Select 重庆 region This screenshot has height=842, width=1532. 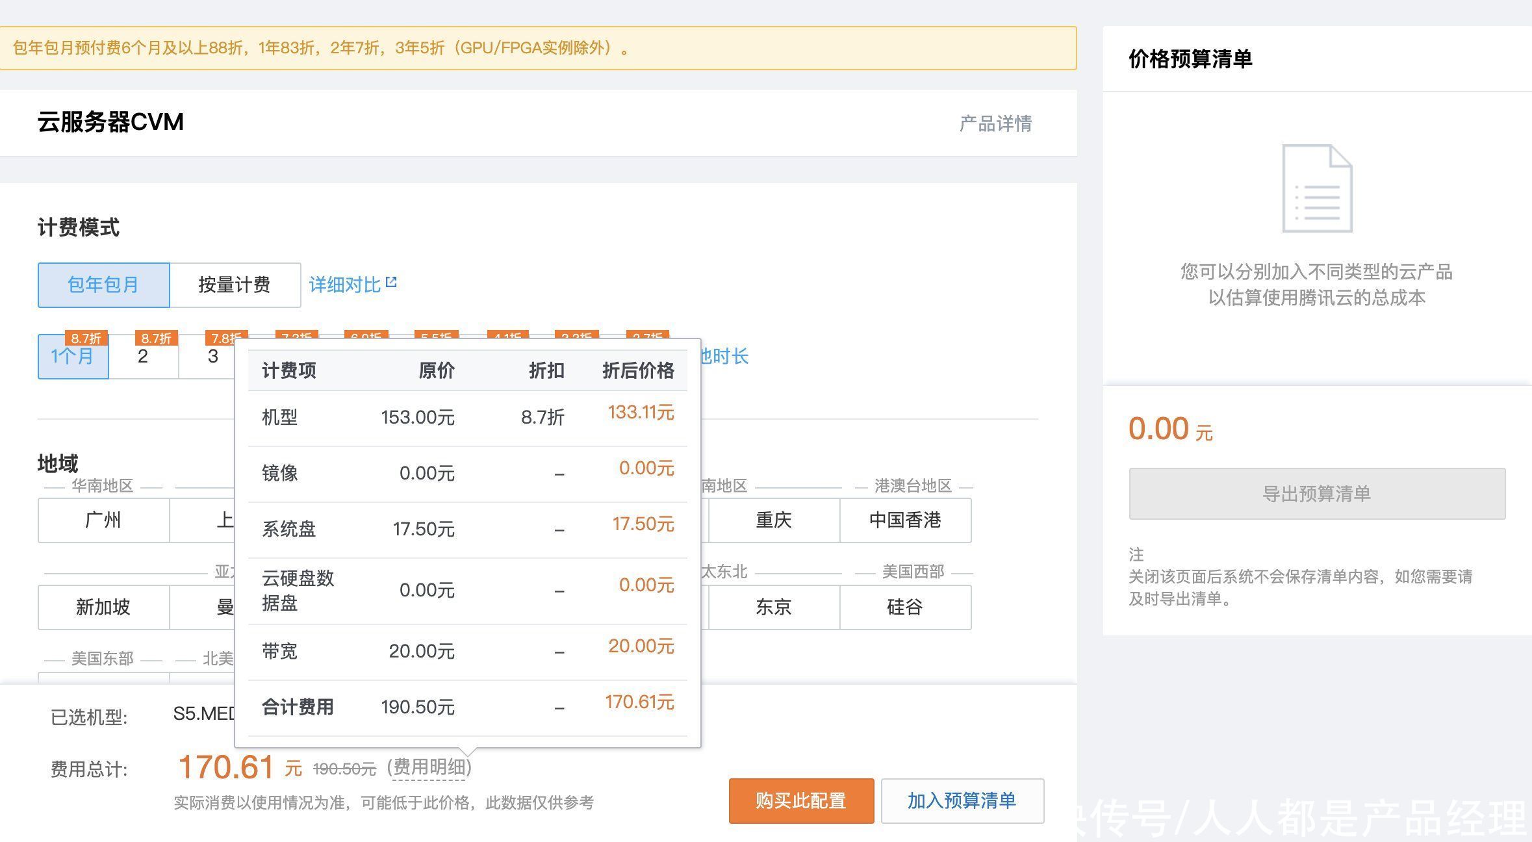pyautogui.click(x=773, y=520)
